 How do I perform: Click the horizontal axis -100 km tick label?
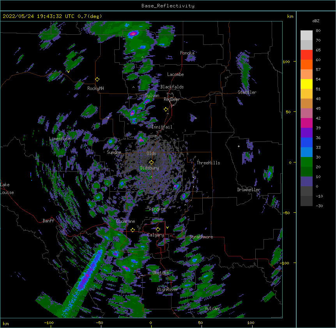(49, 323)
